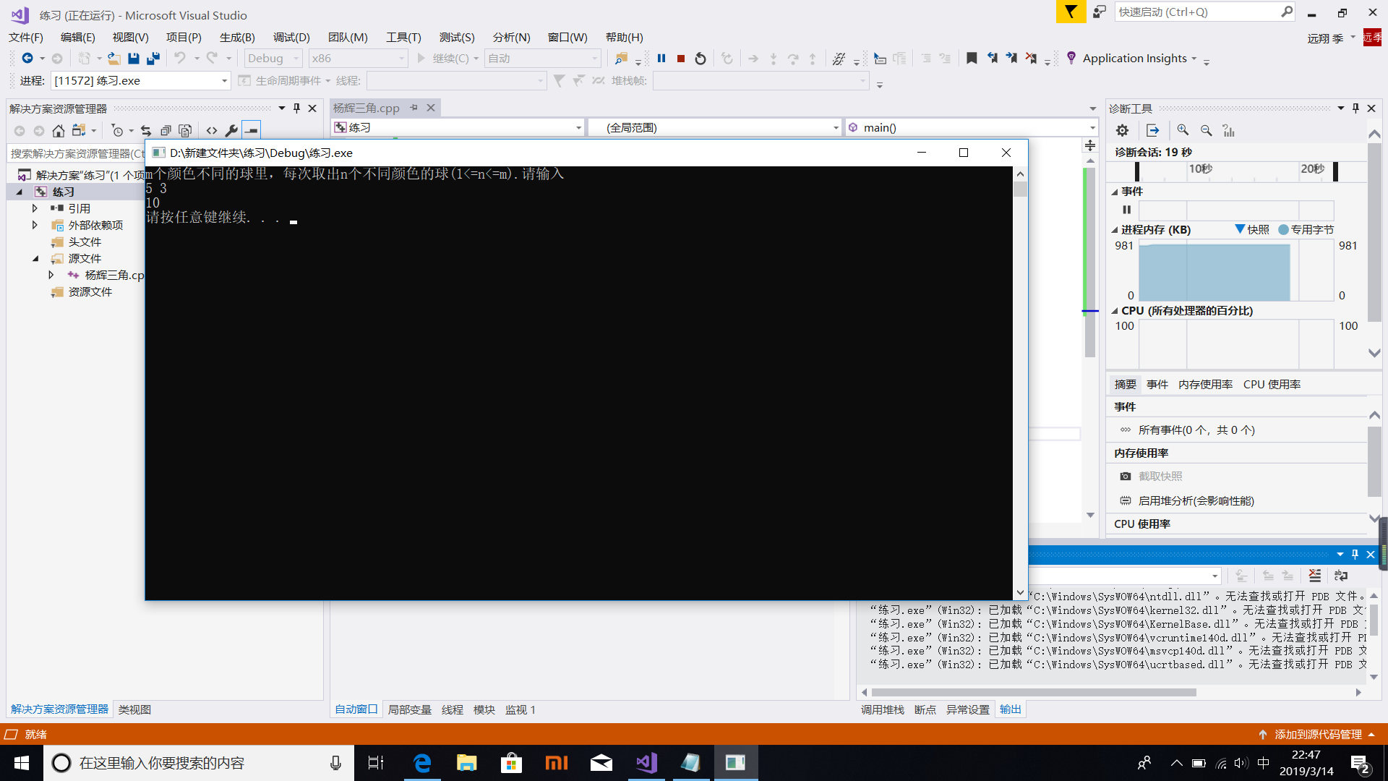This screenshot has height=781, width=1388.
Task: Switch to the 内存使用率 tab in diagnostics
Action: pyautogui.click(x=1205, y=384)
